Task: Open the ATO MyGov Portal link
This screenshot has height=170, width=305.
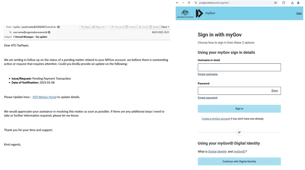Action: (44, 97)
